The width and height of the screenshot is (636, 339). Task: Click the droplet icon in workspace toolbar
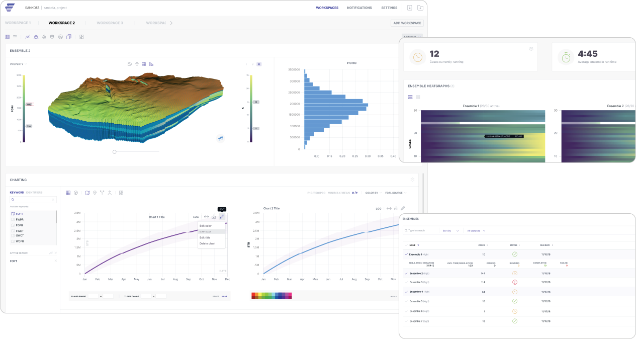[44, 37]
